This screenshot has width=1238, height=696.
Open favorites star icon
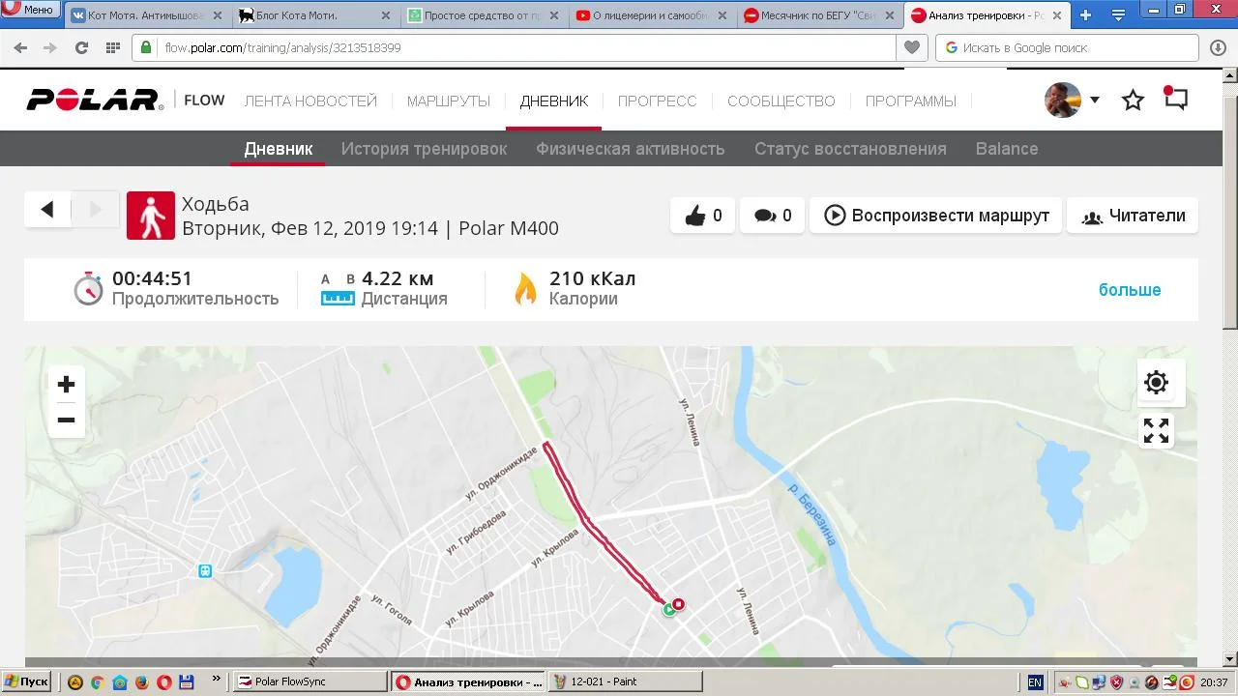tap(1134, 100)
